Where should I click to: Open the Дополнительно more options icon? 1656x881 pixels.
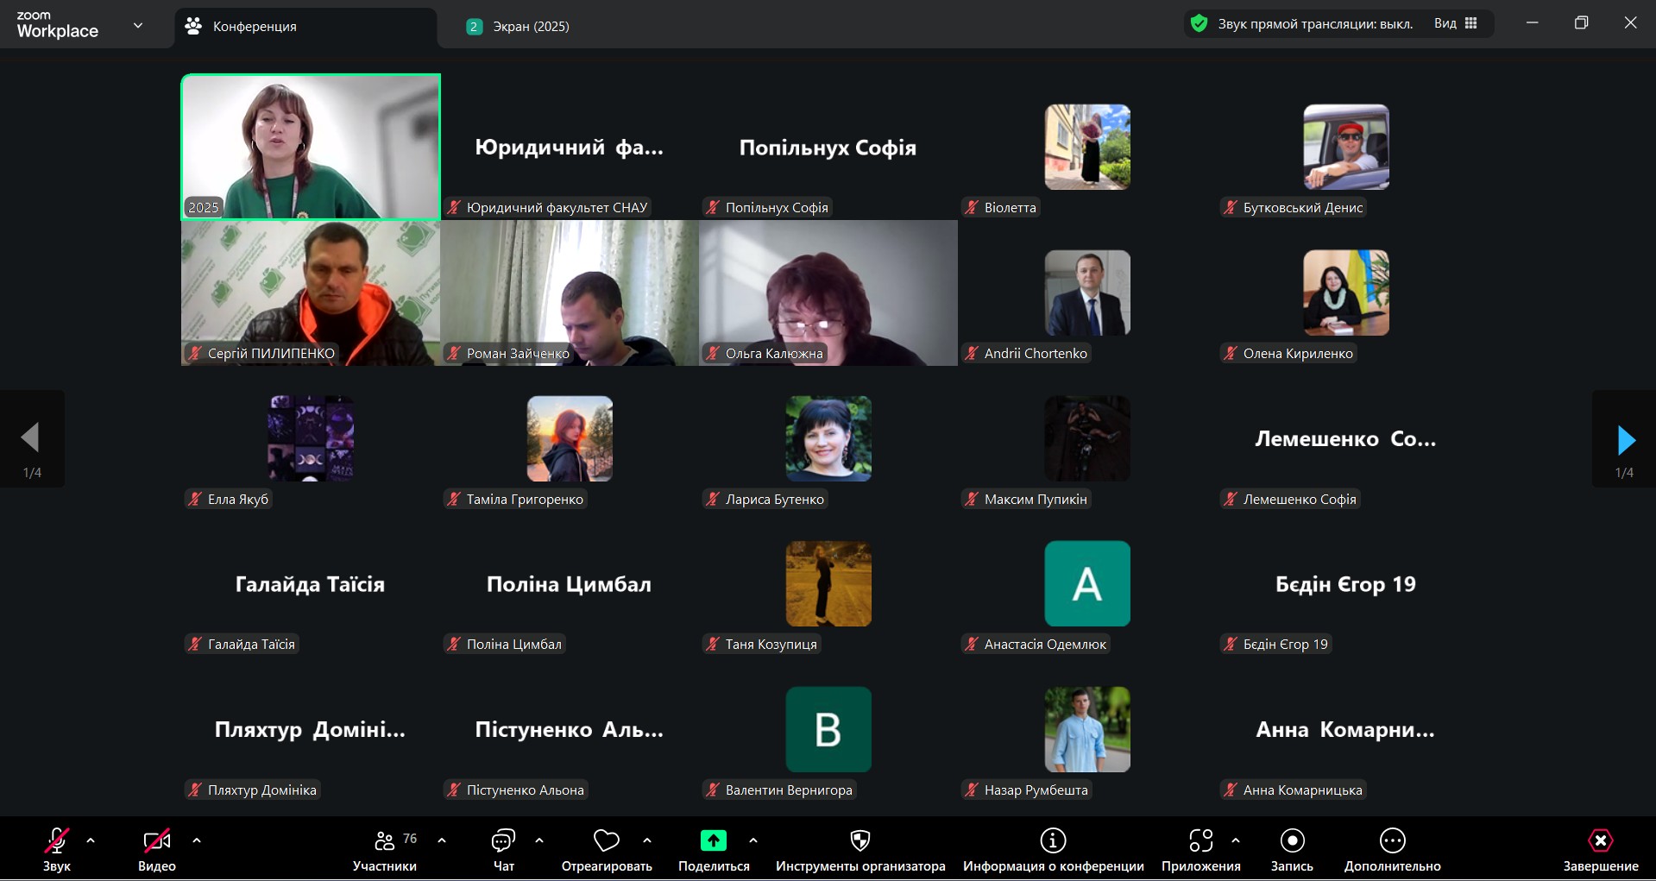pos(1392,841)
